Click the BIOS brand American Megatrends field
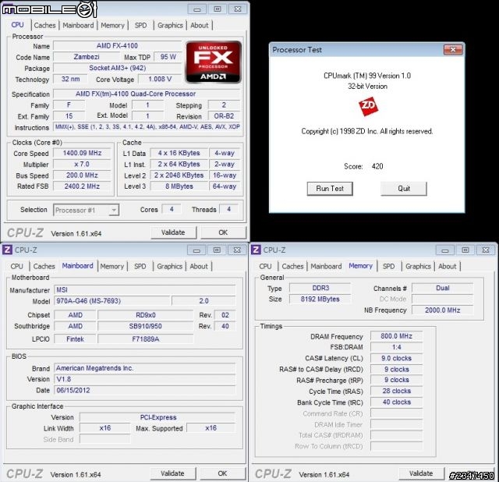The height and width of the screenshot is (482, 499). pyautogui.click(x=145, y=368)
